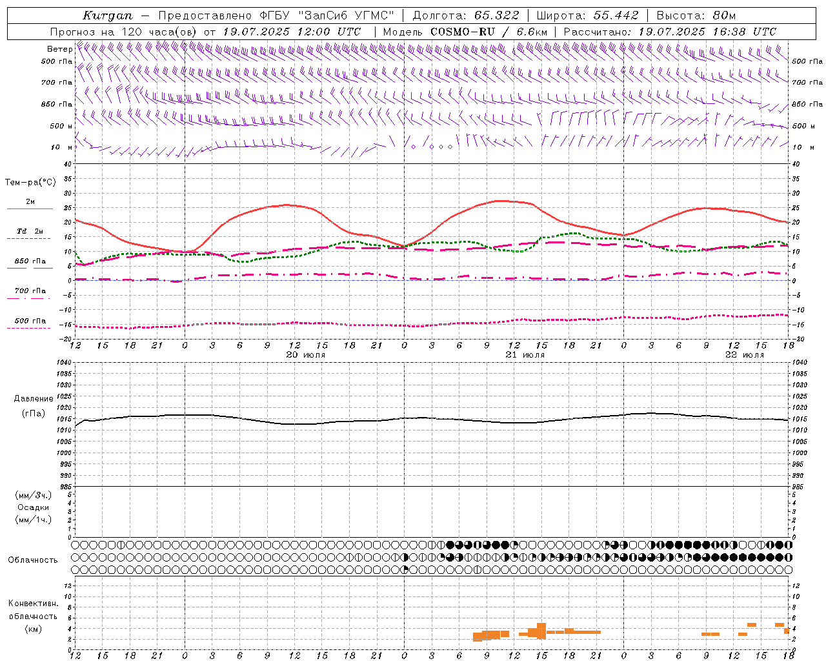
Task: Click the '(гПа)' pressure unit label
Action: (x=34, y=414)
